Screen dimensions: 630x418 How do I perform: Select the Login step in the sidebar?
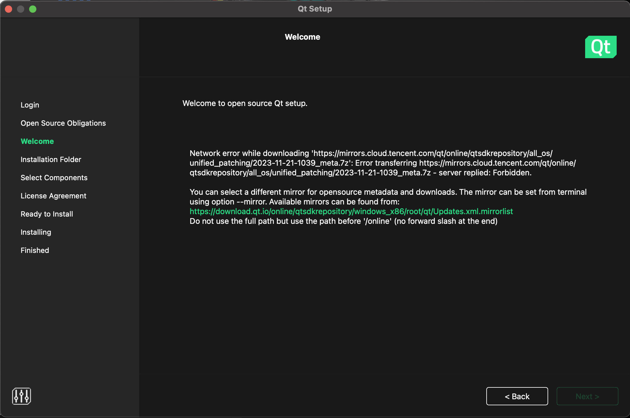(x=30, y=105)
